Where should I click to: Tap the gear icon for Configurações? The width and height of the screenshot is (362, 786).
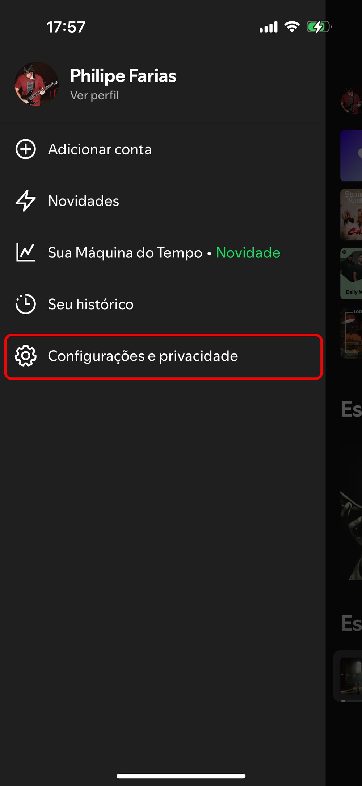coord(26,356)
